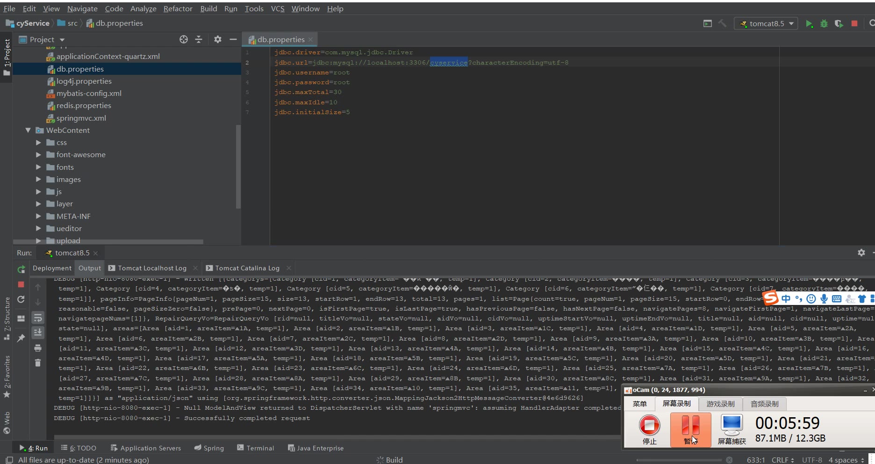The image size is (875, 464).
Task: Click the Update application refresh icon
Action: 21,299
